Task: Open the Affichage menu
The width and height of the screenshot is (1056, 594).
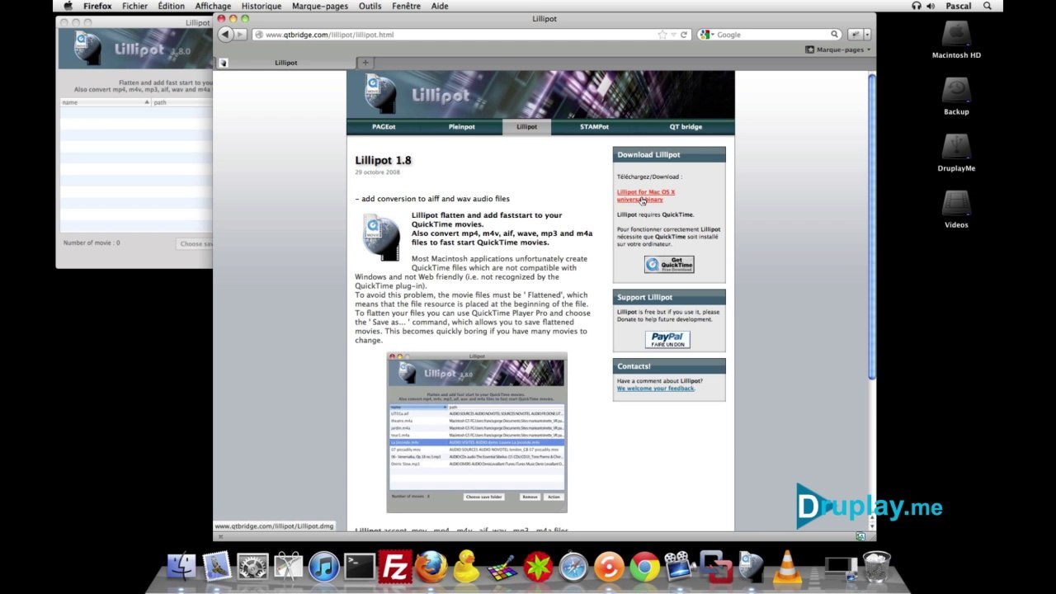Action: point(213,6)
